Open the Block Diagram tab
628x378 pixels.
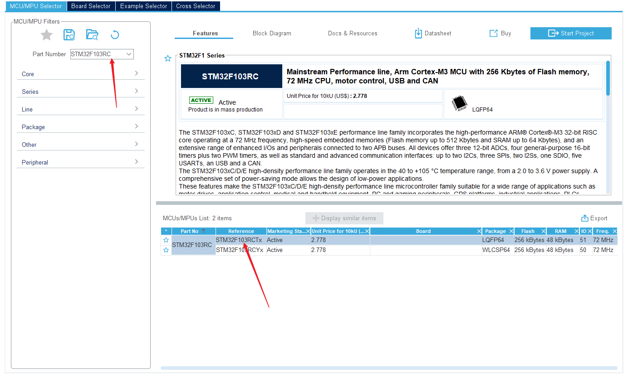(272, 33)
